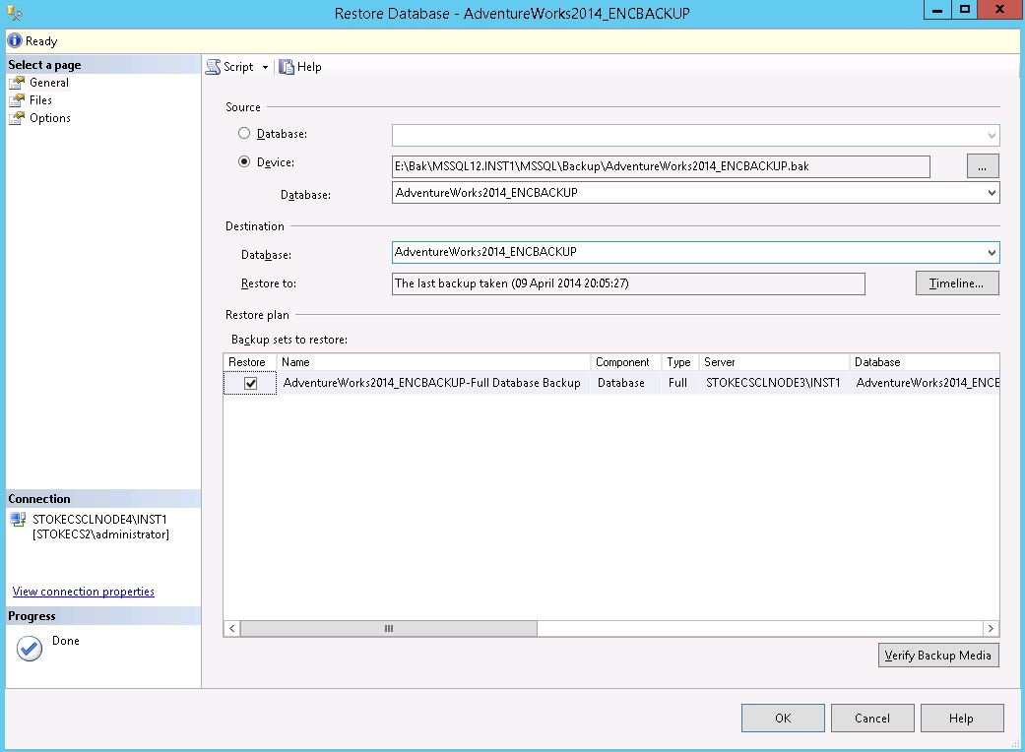Viewport: 1025px width, 752px height.
Task: Click the connection server icon
Action: 19,520
